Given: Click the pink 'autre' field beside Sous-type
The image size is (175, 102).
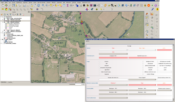Looking at the screenshot, I should coord(164,50).
